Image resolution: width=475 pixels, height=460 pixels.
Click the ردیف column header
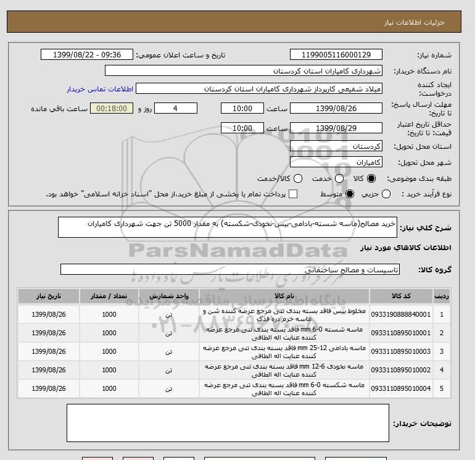(442, 296)
